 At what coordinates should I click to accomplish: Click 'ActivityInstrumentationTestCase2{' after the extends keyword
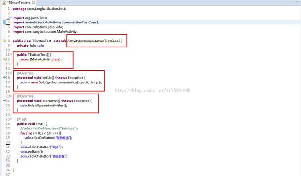point(94,41)
